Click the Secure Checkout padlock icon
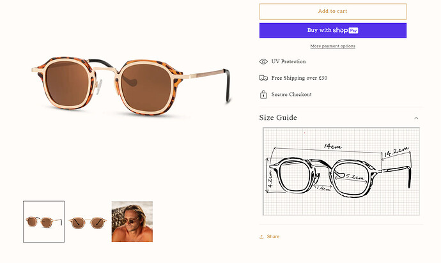This screenshot has width=441, height=263. click(263, 94)
